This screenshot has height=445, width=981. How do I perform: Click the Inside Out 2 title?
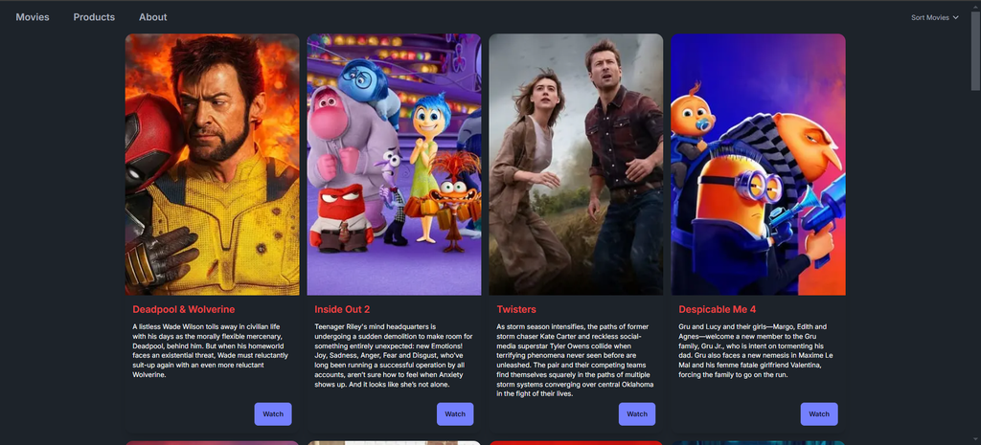(x=342, y=309)
